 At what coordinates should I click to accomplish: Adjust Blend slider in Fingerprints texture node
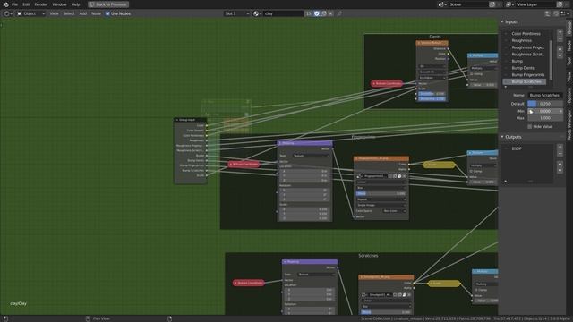(x=381, y=193)
